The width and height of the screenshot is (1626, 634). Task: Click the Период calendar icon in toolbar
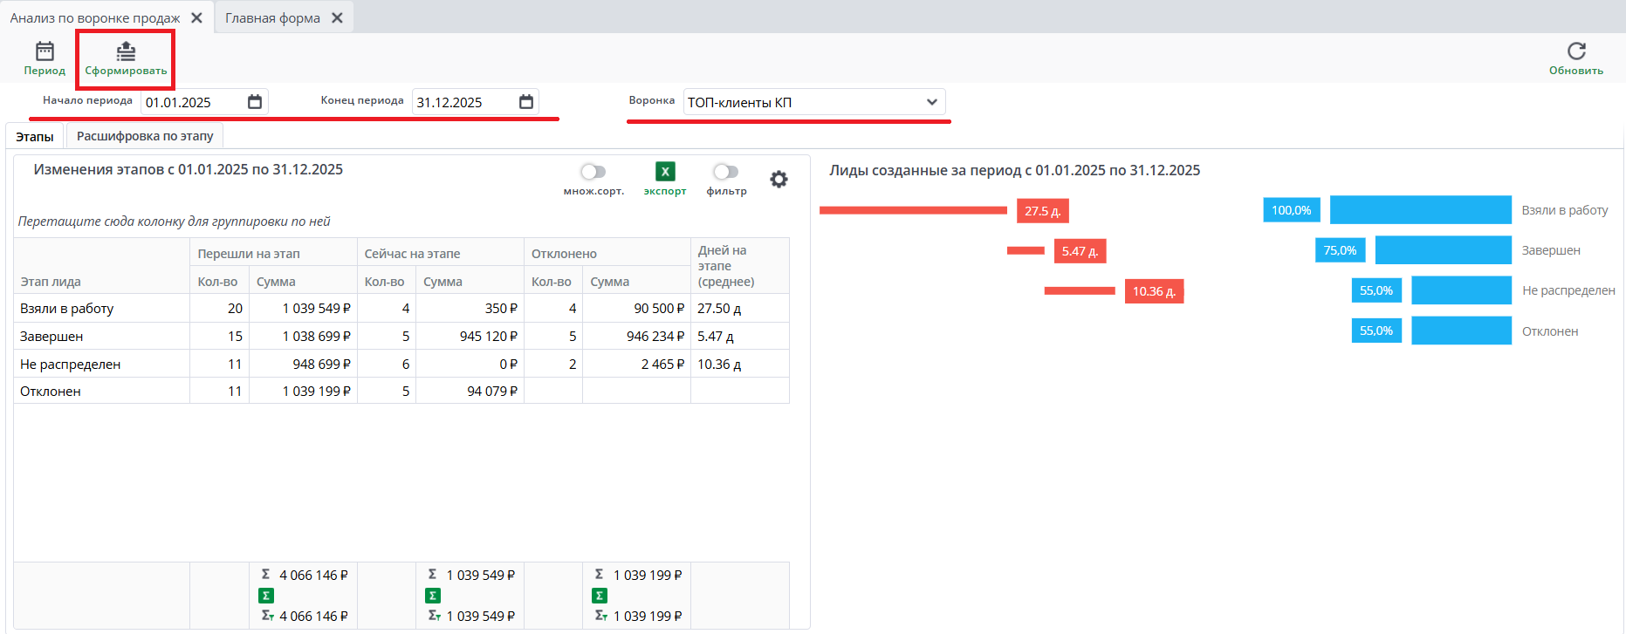45,51
